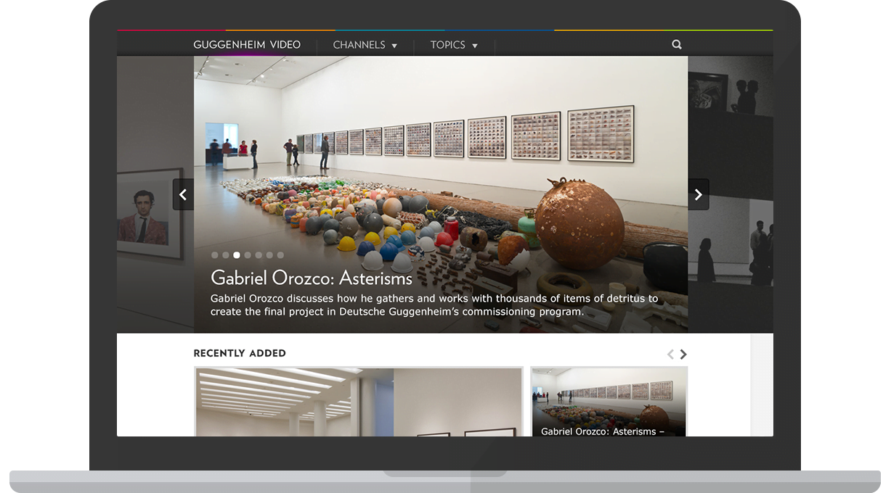Expand Channels via its small down arrow
891x493 pixels.
395,45
